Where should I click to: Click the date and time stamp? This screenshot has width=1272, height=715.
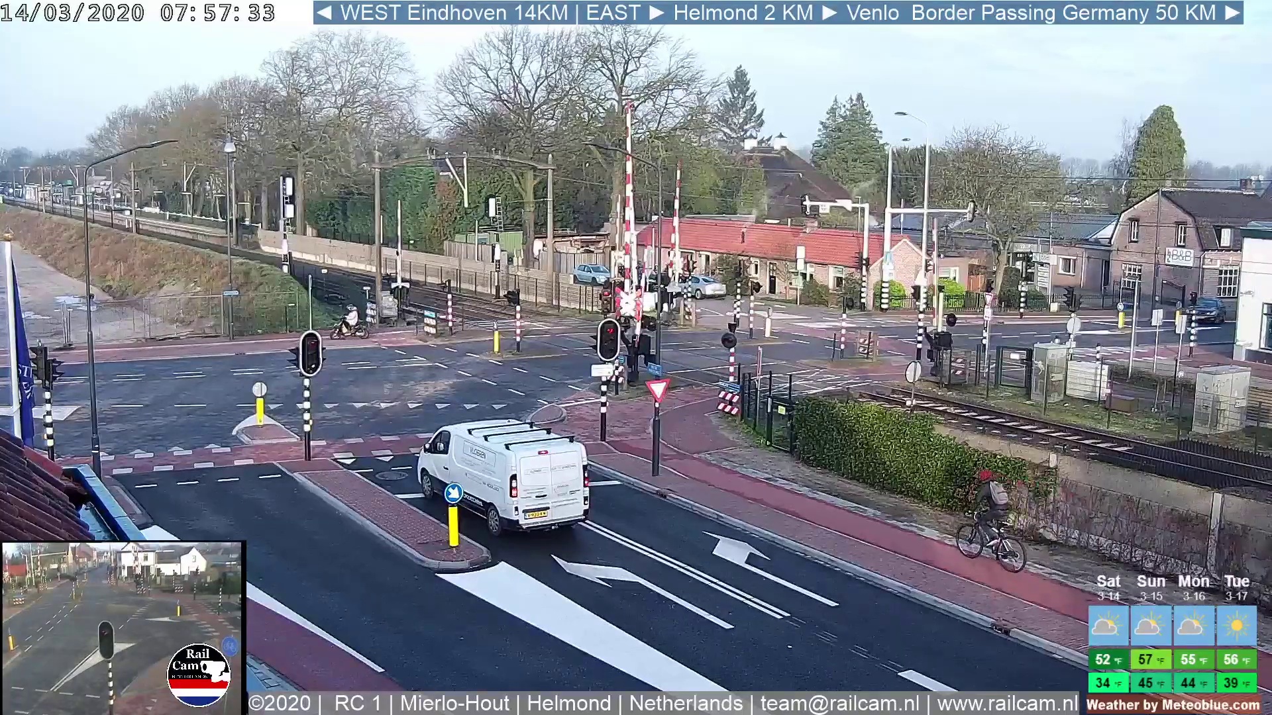[x=137, y=13]
